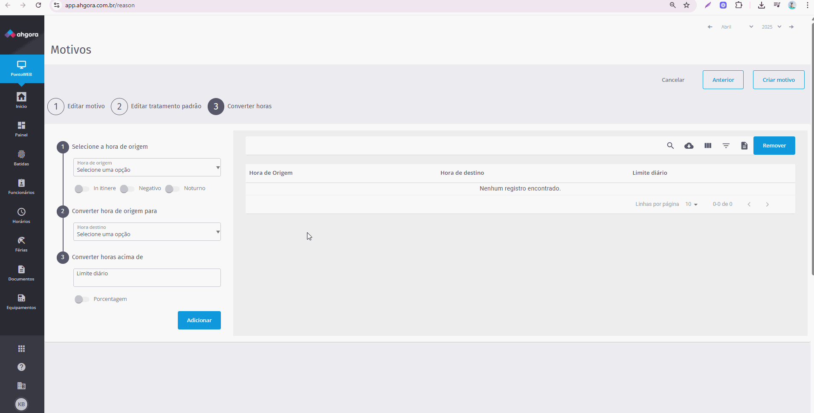Sort by Limite diário column header
The image size is (814, 413).
pos(650,173)
